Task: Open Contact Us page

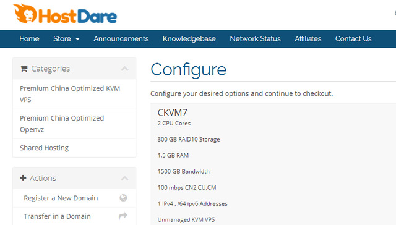Action: tap(353, 38)
